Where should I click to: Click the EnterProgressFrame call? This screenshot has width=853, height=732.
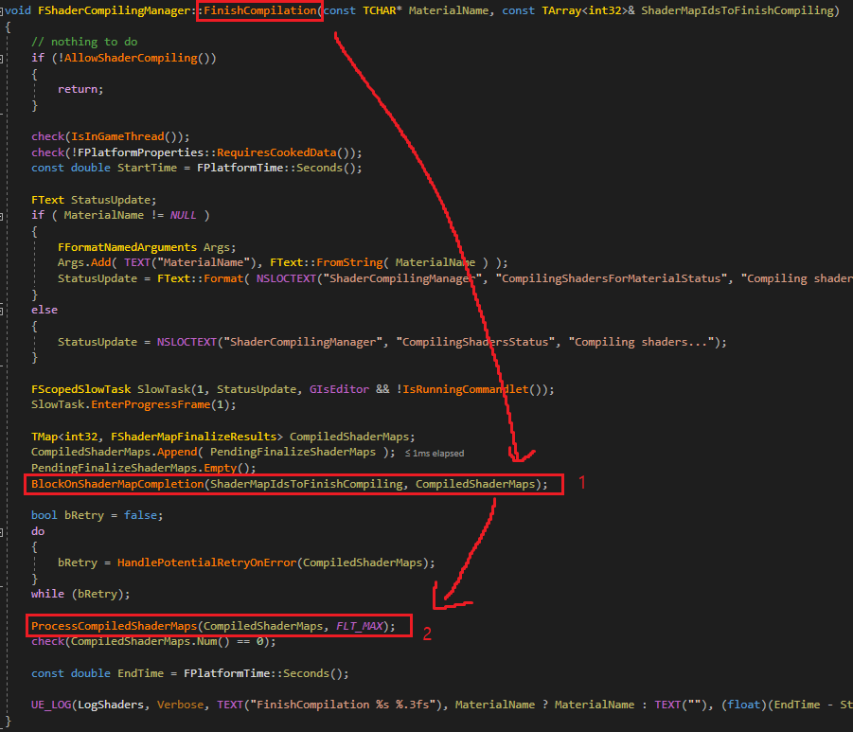click(x=151, y=404)
